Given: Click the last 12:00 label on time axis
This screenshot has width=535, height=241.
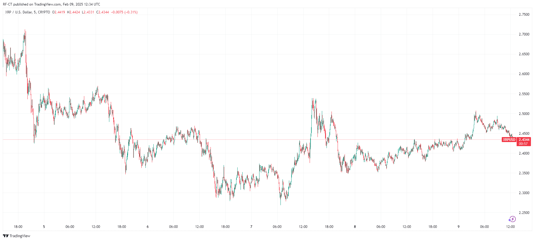Looking at the screenshot, I should point(511,227).
